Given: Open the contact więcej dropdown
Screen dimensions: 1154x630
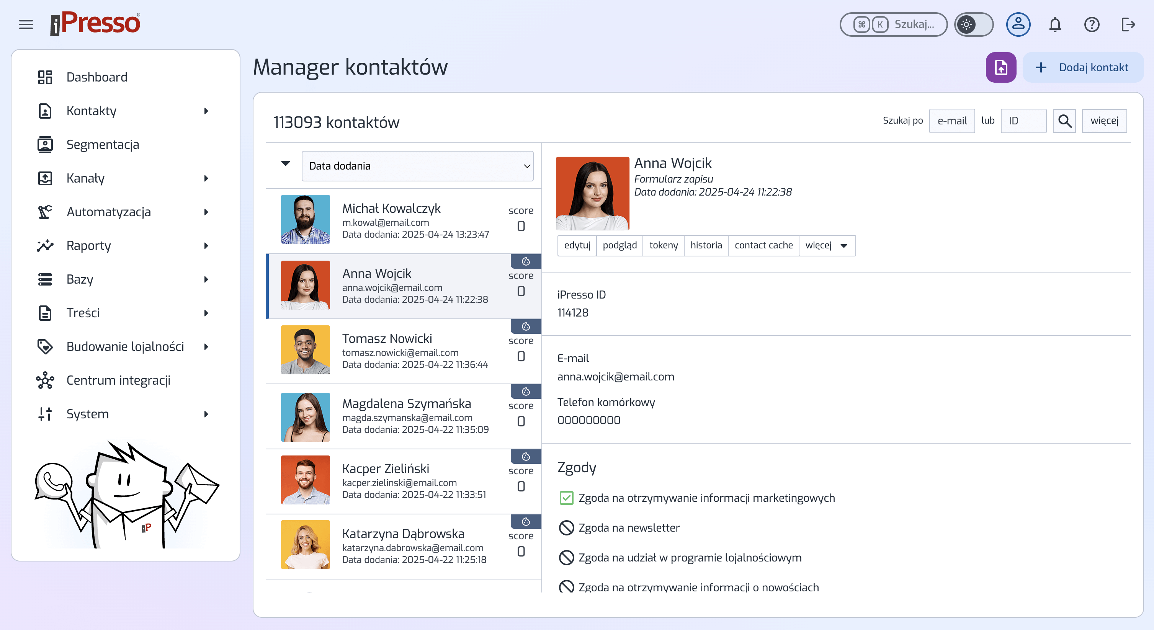Looking at the screenshot, I should [x=827, y=245].
